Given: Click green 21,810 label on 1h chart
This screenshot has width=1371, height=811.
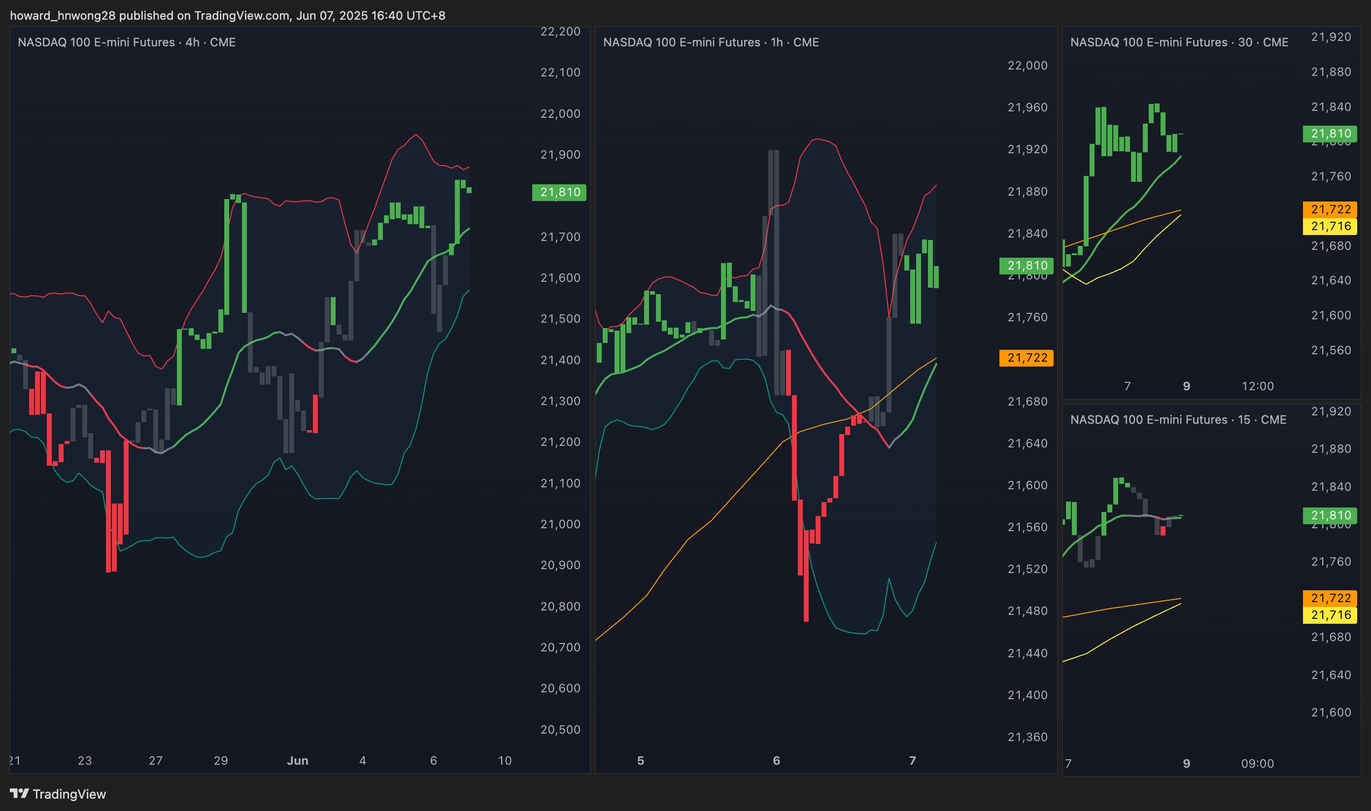Looking at the screenshot, I should pos(1026,266).
